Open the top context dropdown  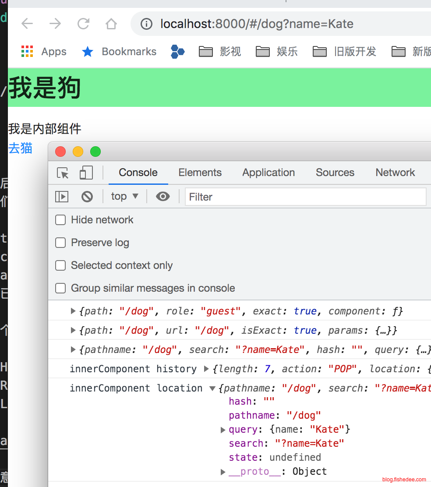[x=124, y=196]
